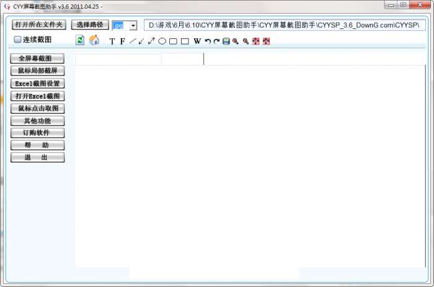Select the square-cornered rectangle tool
This screenshot has height=287, width=434.
coord(185,41)
